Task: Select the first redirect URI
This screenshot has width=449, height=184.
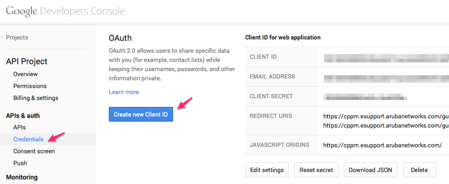Action: coord(386,116)
